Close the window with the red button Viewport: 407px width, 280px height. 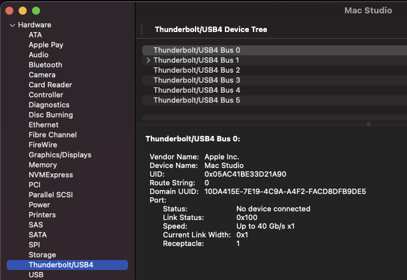(x=9, y=11)
